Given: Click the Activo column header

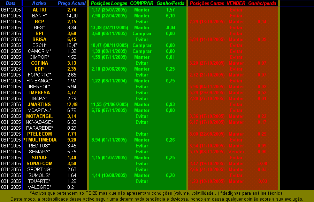Looking at the screenshot, I should point(39,3).
